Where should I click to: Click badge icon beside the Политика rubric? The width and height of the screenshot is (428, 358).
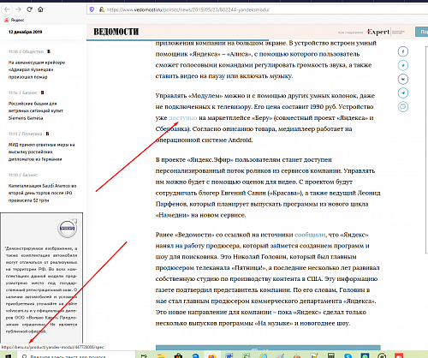47,134
